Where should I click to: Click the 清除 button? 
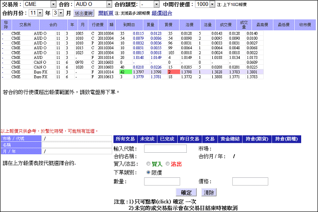[209, 192]
